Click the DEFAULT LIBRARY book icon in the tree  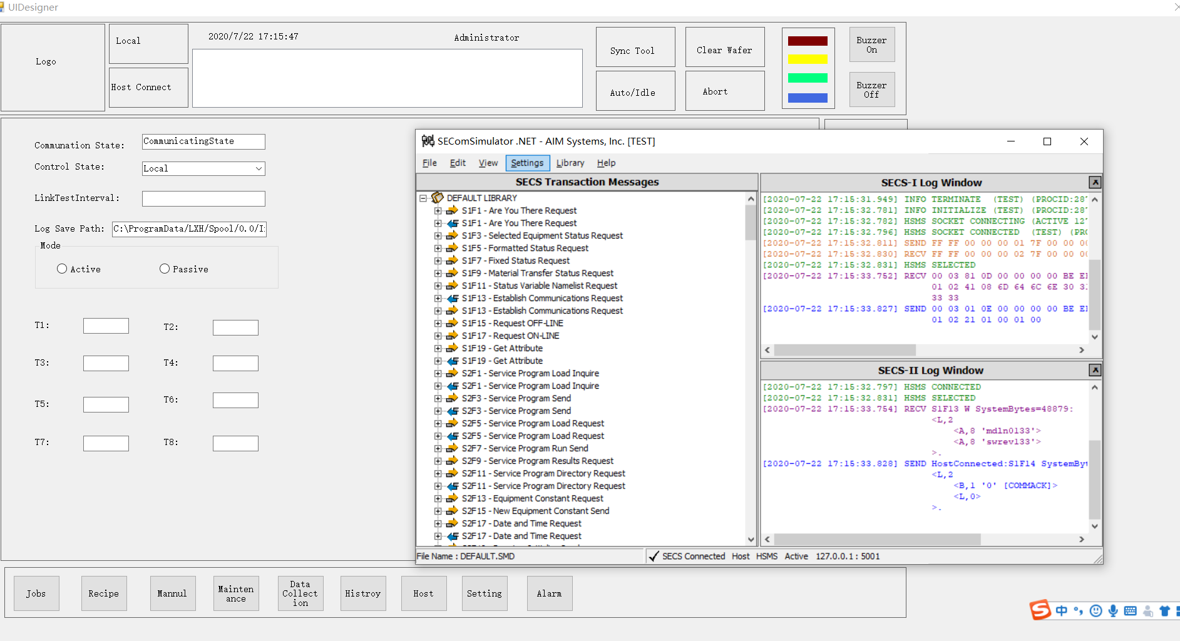[436, 197]
